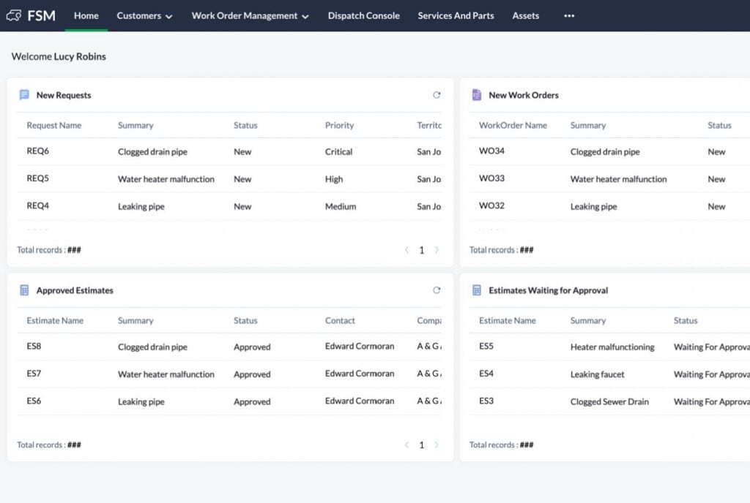
Task: Open estimate ES8
Action: 34,346
